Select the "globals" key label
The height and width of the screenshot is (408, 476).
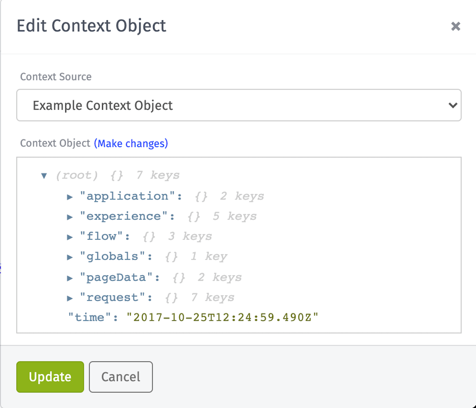(x=112, y=257)
